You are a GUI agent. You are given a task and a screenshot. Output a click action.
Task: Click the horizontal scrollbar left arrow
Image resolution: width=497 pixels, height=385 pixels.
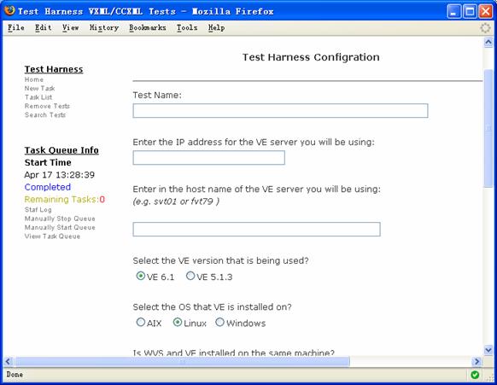(8, 361)
